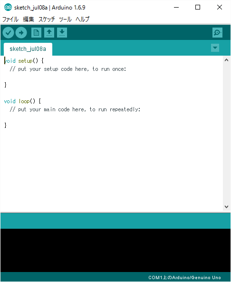The height and width of the screenshot is (282, 231).
Task: Verify the sketch with checkmark button
Action: 8,33
